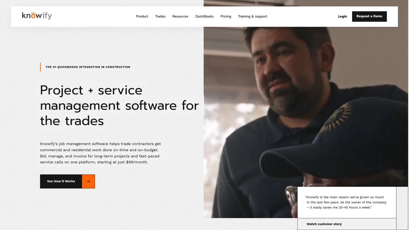Click the customer testimonial quote card
Screen dimensions: 409x230
pos(347,202)
